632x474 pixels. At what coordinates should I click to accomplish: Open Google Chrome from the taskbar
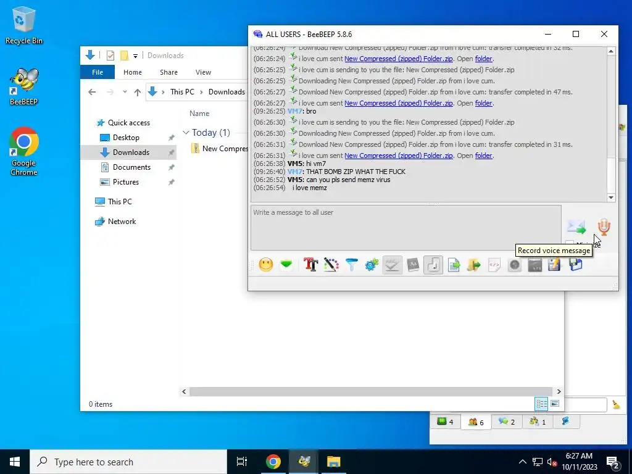[x=273, y=462]
